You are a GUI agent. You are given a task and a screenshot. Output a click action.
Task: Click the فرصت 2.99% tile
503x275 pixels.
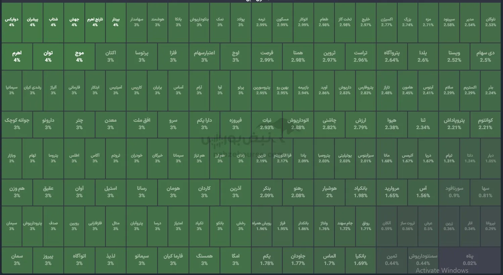pyautogui.click(x=267, y=56)
